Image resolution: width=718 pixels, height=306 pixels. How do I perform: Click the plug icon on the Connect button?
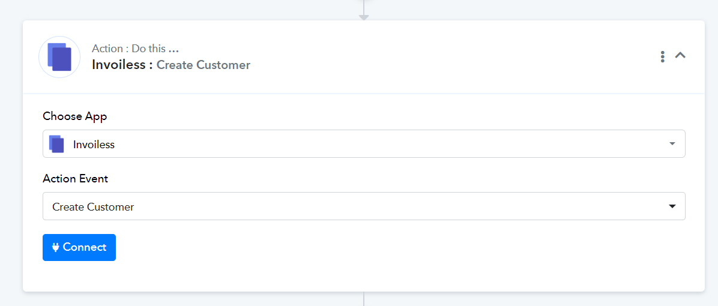point(56,247)
